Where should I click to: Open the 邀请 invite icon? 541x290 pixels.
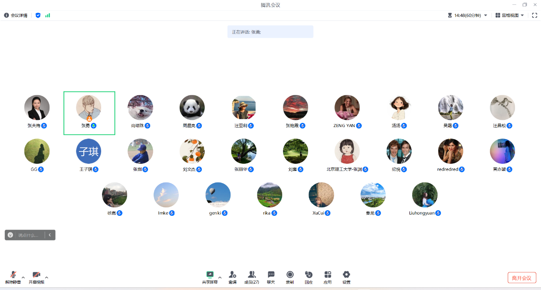coord(233,275)
